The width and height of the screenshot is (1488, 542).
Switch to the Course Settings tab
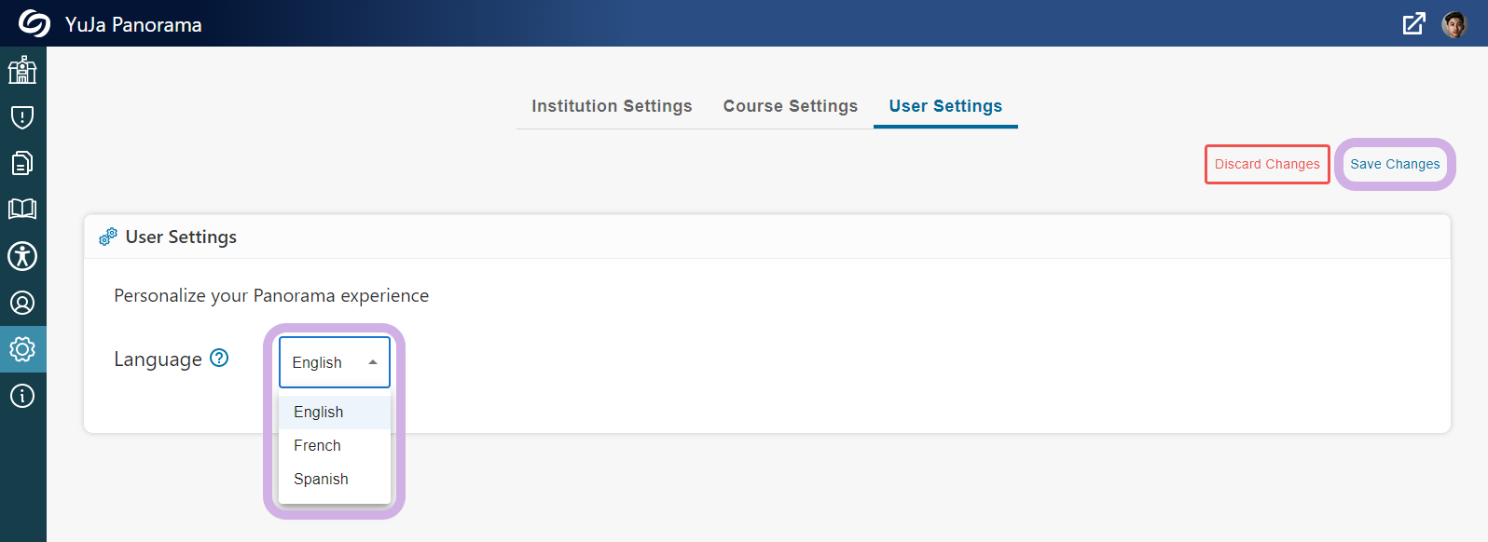[x=791, y=106]
